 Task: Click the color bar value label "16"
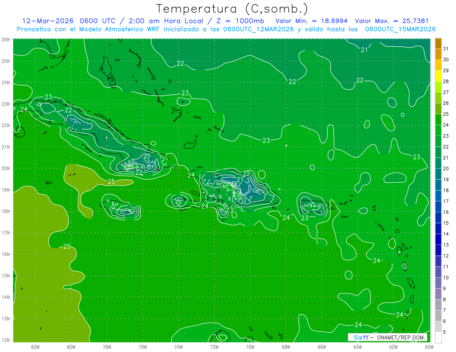coord(446,212)
